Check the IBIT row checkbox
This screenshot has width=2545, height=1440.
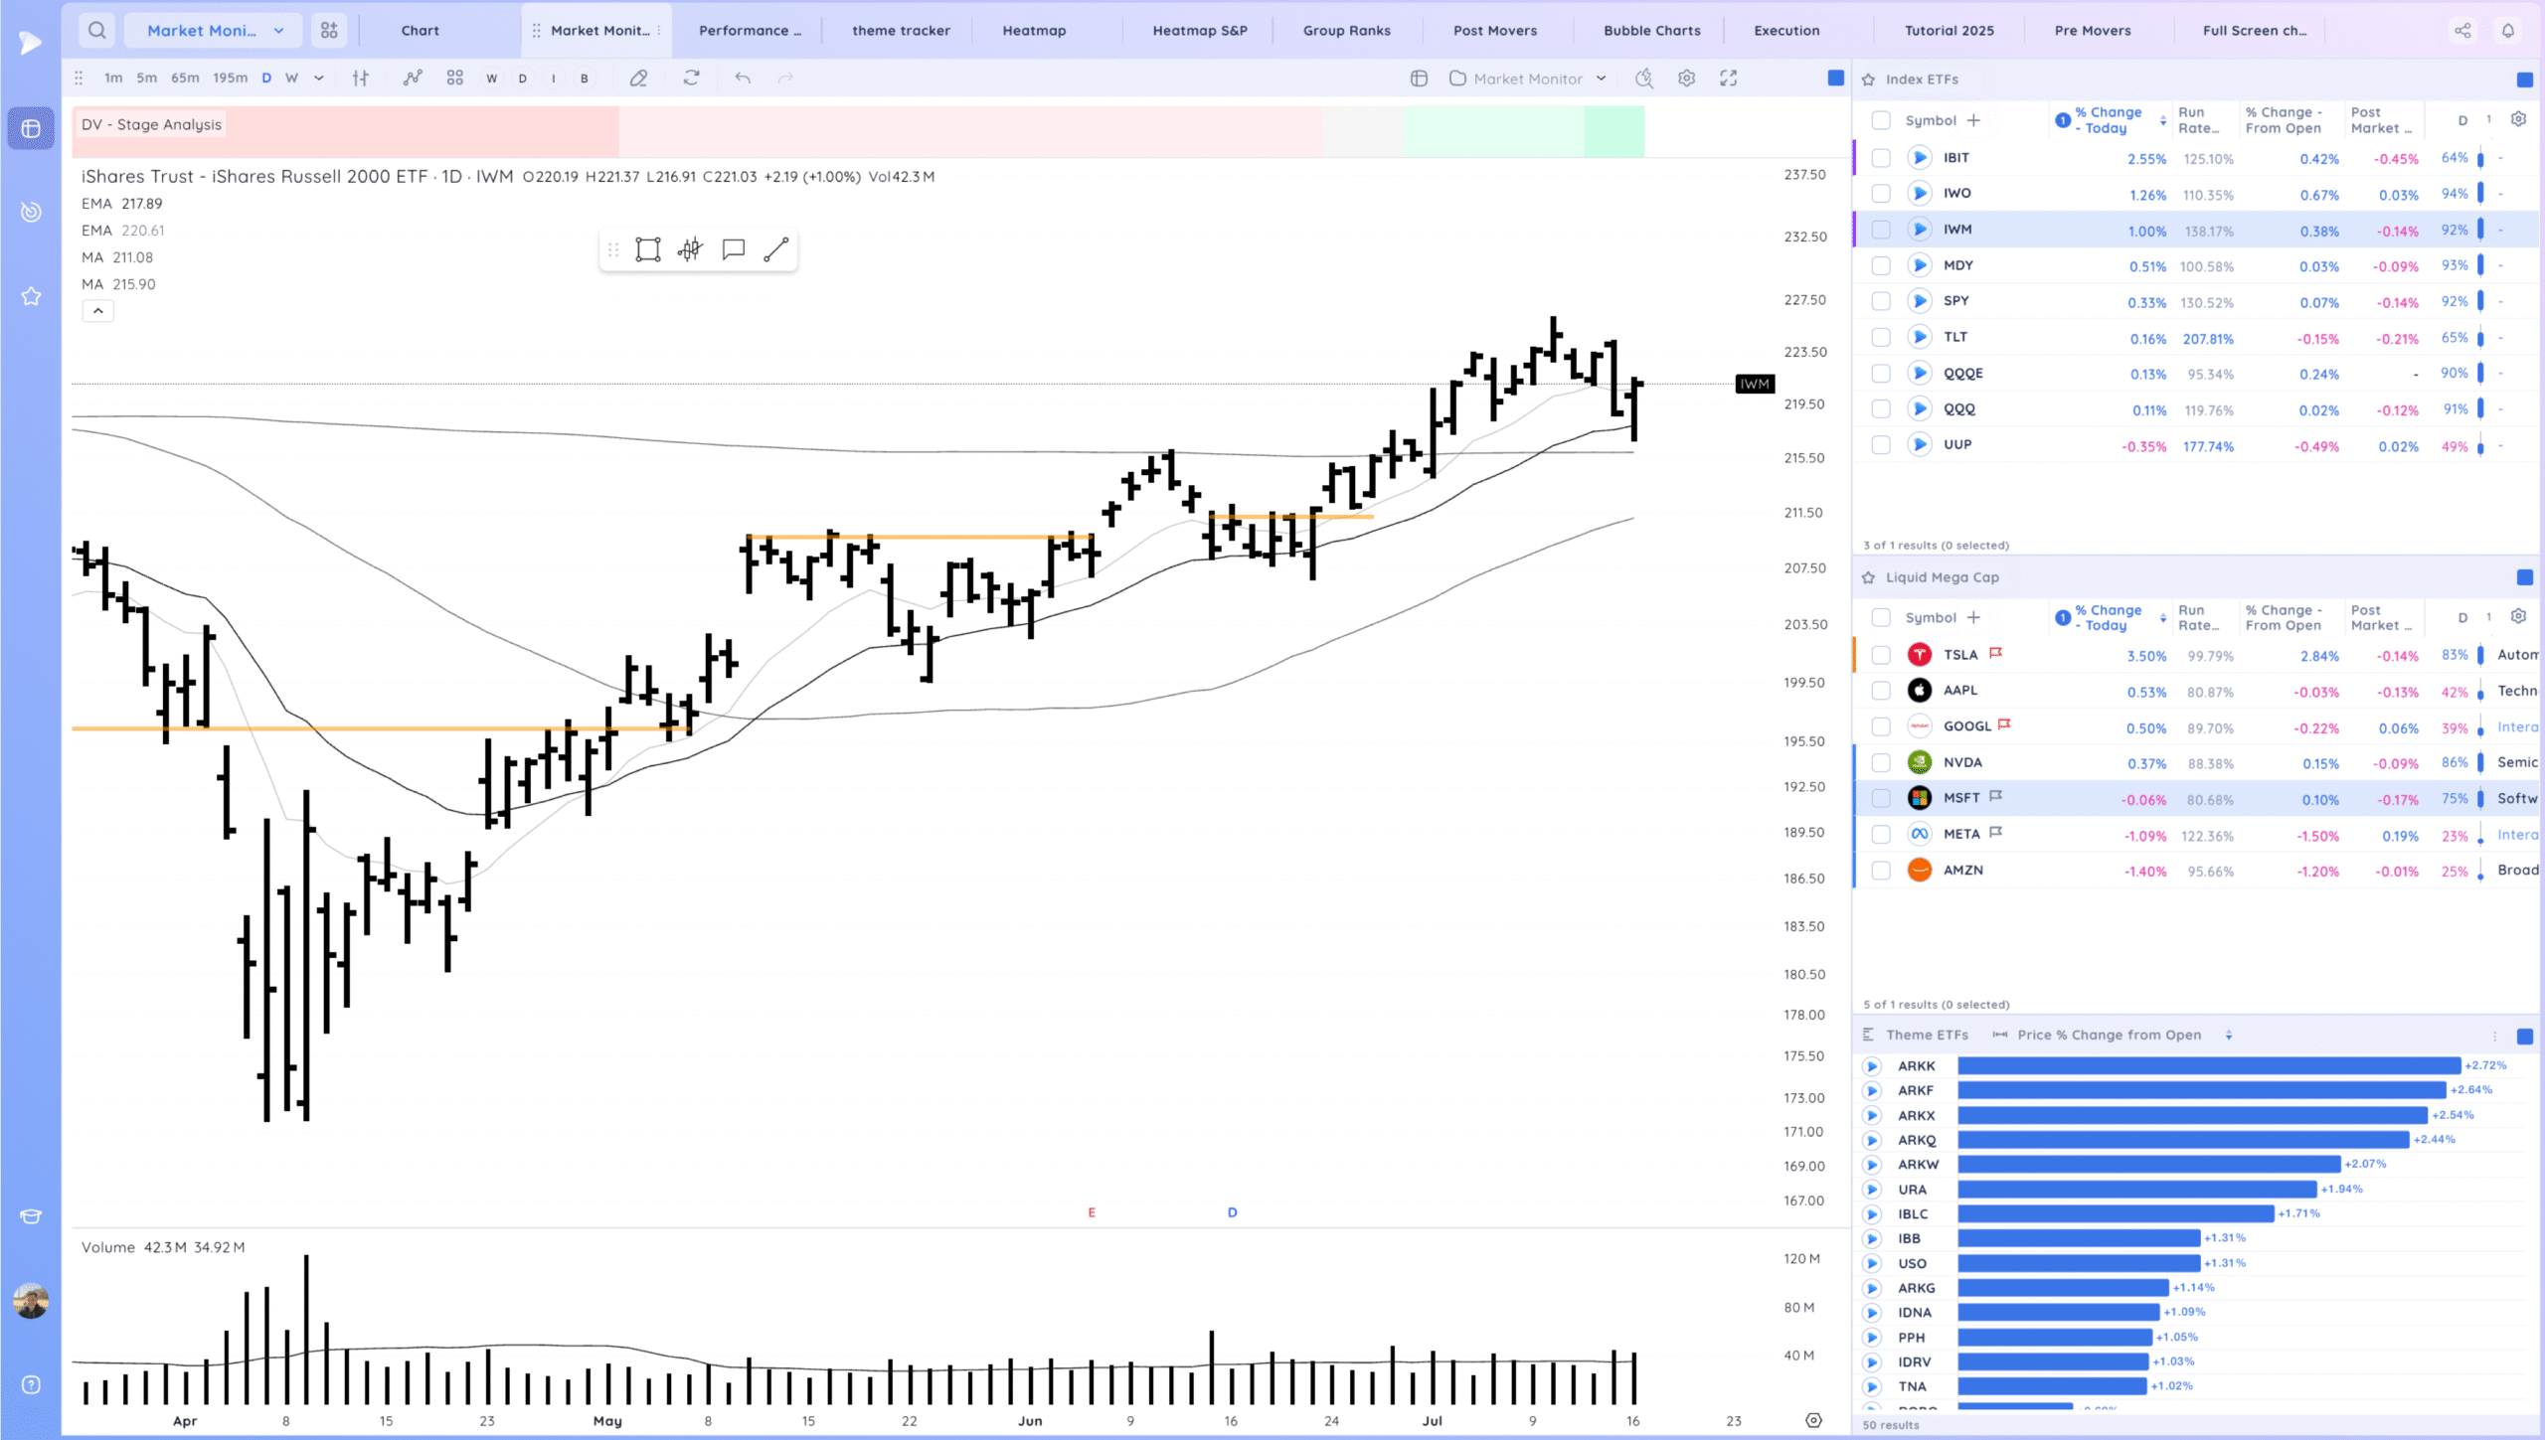point(1880,158)
